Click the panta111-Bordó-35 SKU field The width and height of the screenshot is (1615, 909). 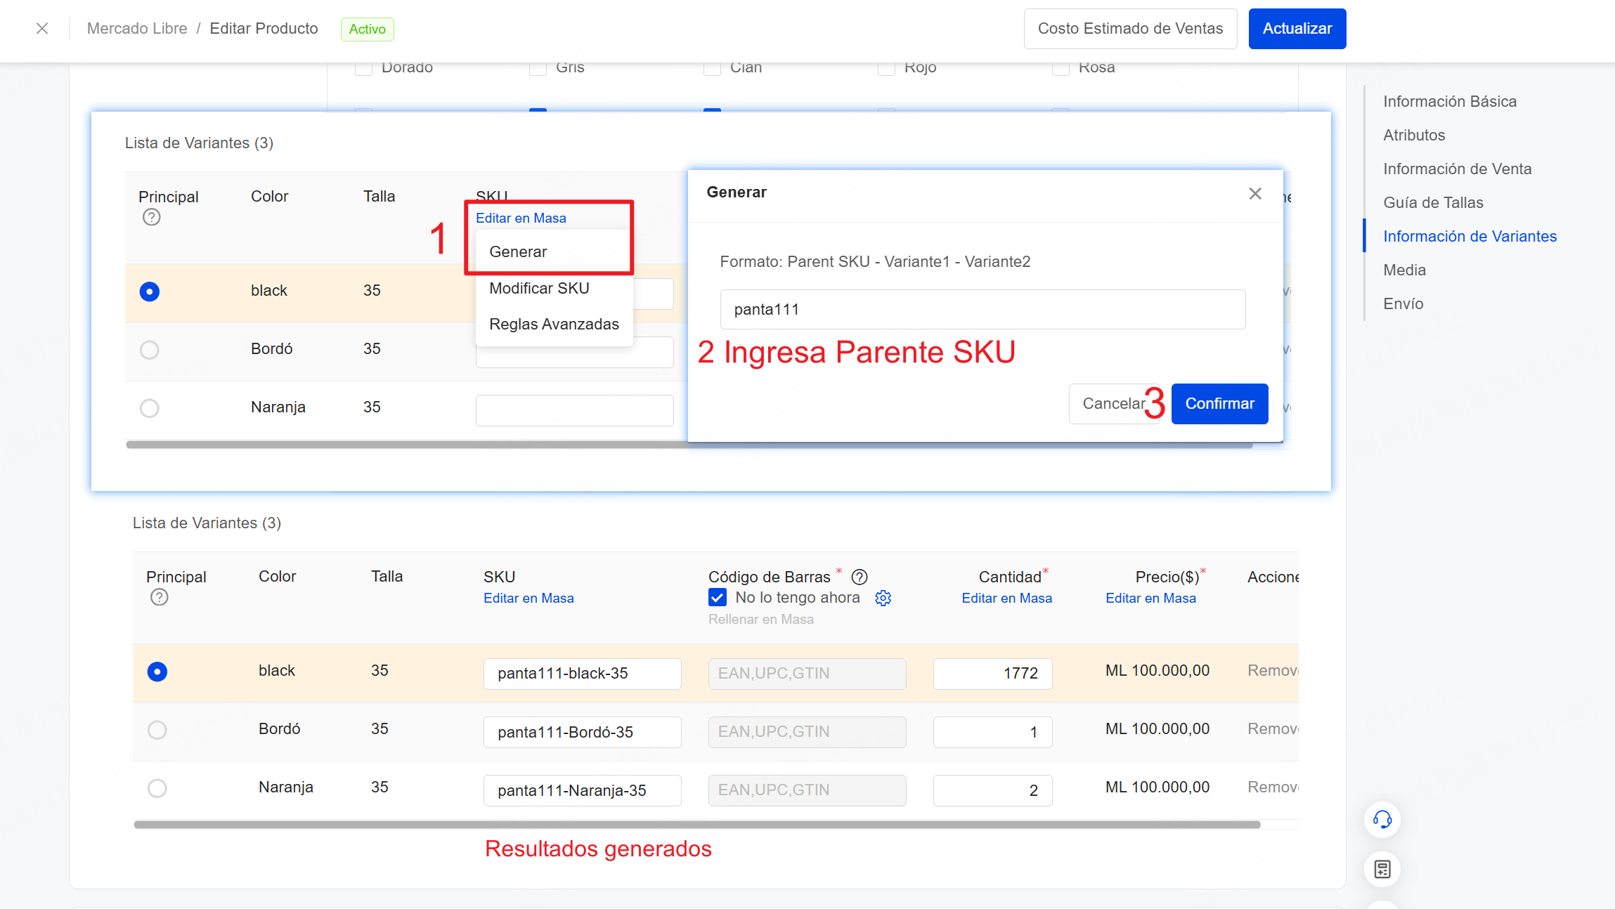coord(582,732)
